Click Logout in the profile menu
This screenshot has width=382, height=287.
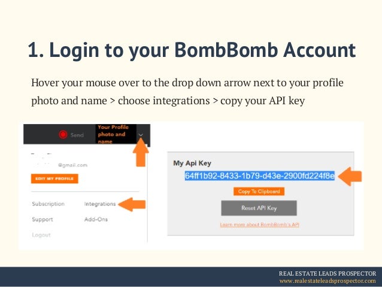(41, 235)
